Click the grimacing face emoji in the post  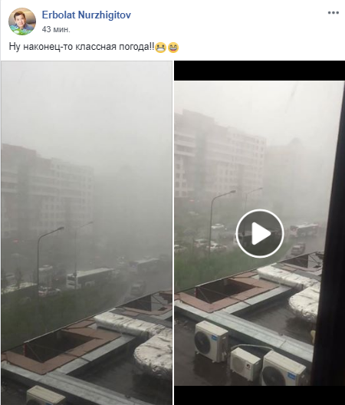(x=160, y=48)
